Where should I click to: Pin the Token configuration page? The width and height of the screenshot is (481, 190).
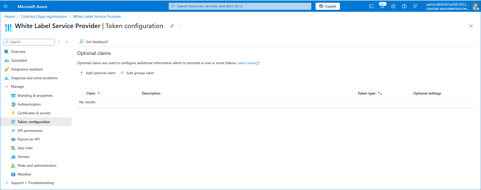(x=172, y=26)
